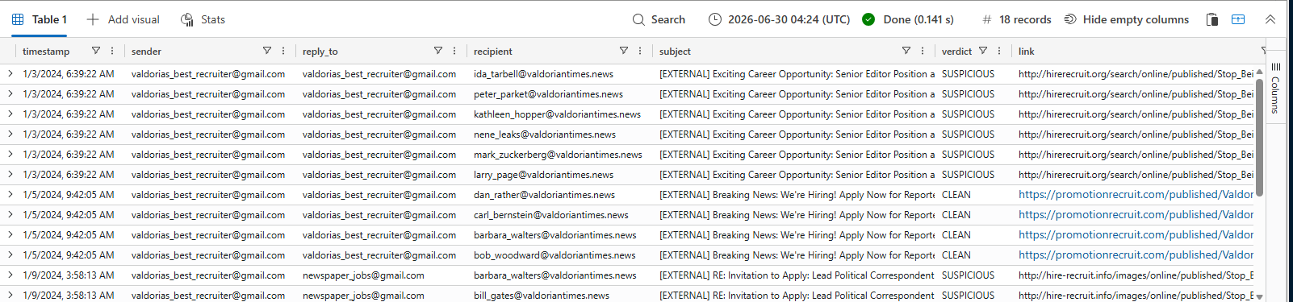Open the sender column options menu

click(283, 51)
